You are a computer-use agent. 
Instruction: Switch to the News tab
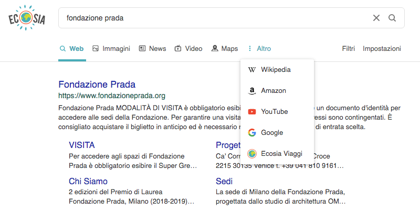pos(152,49)
